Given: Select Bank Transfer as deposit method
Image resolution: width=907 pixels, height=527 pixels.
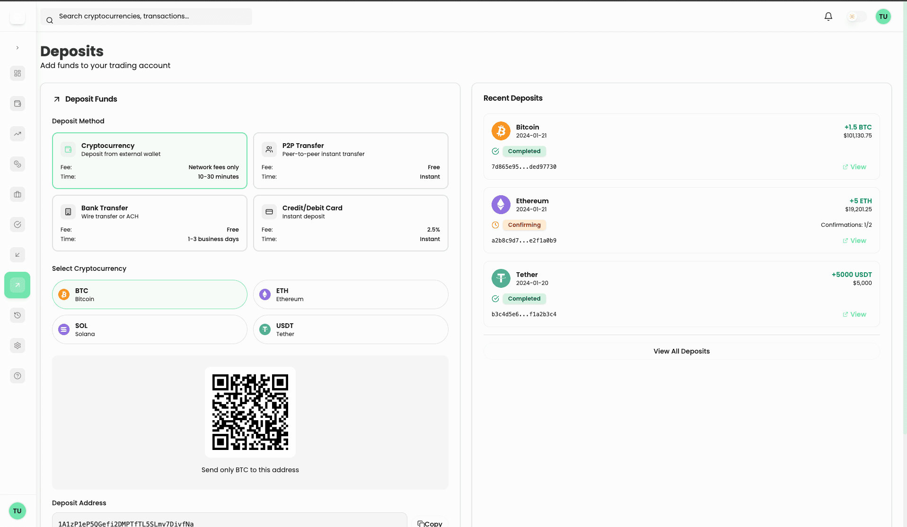Looking at the screenshot, I should 150,223.
